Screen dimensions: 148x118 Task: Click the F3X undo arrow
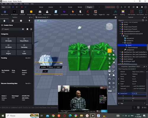(x=110, y=79)
